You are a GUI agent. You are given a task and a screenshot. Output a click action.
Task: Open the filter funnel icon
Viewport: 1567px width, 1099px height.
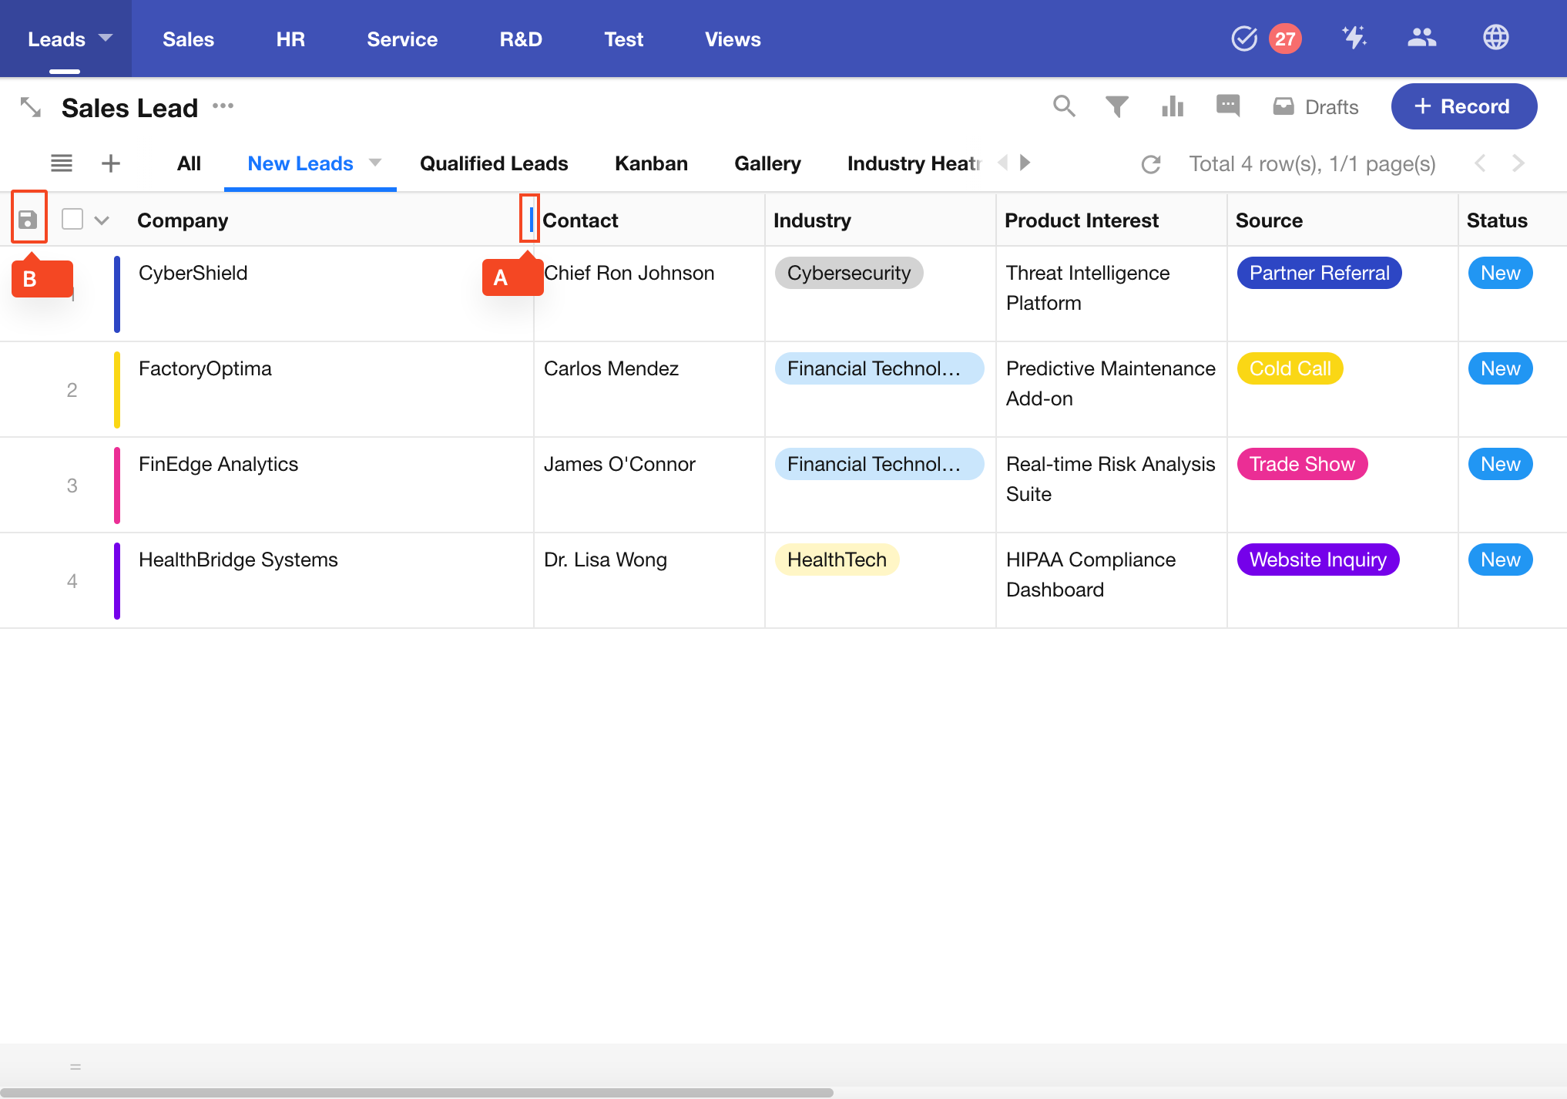pos(1116,106)
